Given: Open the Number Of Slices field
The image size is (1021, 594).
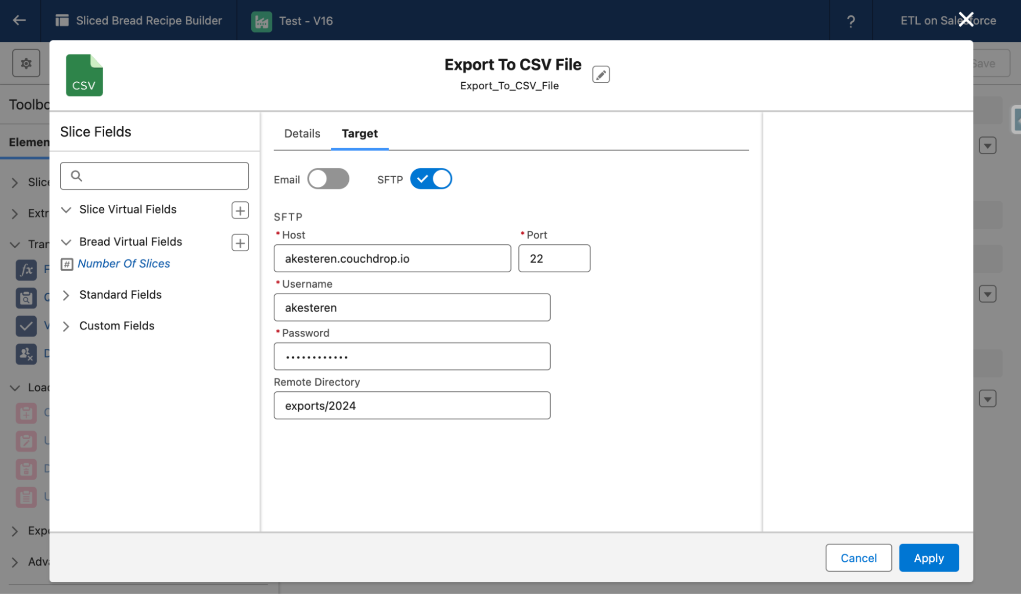Looking at the screenshot, I should point(124,264).
